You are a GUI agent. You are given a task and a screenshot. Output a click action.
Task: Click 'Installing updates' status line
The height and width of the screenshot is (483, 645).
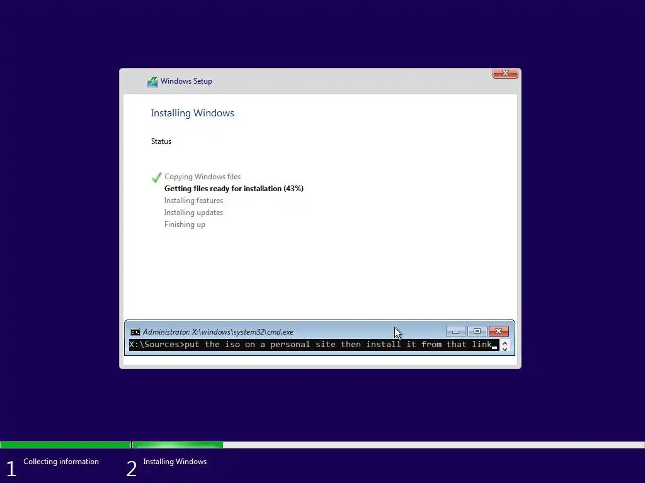[x=193, y=213]
